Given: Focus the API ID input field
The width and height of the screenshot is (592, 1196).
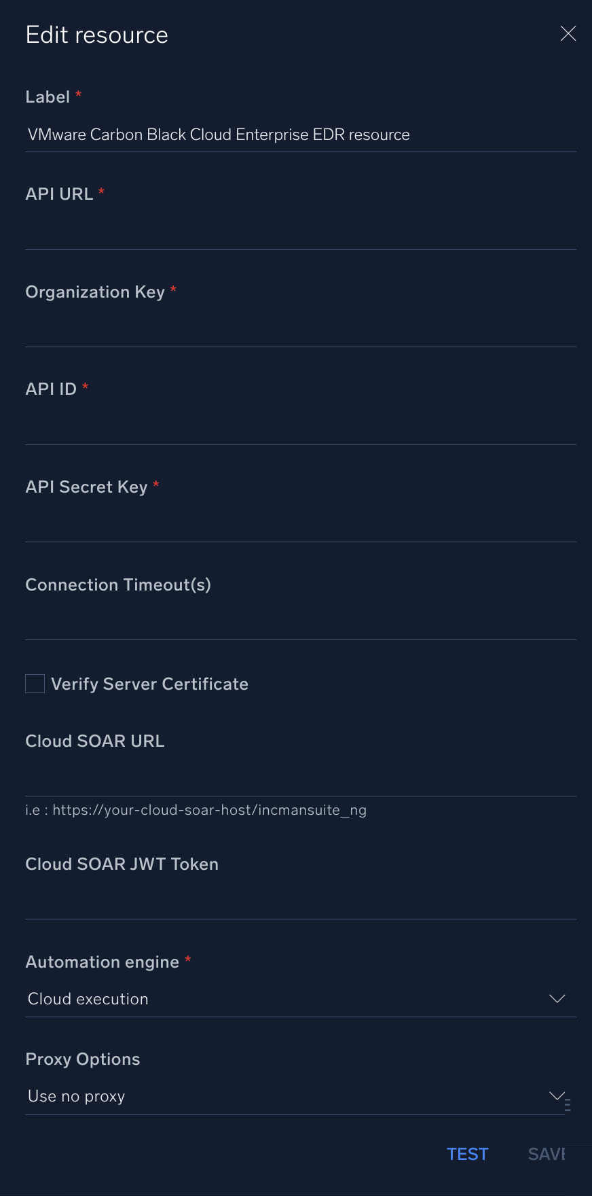Looking at the screenshot, I should tap(300, 427).
